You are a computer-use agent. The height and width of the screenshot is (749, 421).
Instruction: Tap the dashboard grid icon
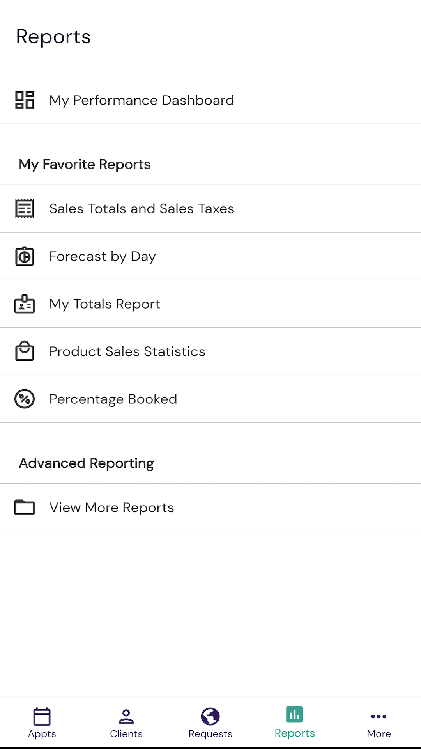pos(25,100)
